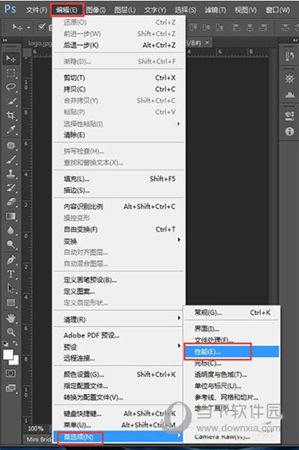Select the Hand tool
This screenshot has height=450, width=299.
11,318
